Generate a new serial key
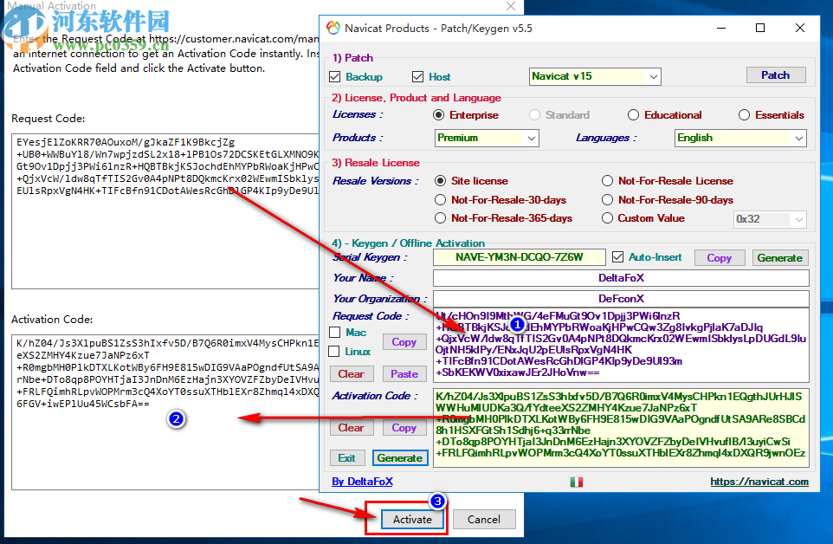The image size is (833, 544). [780, 257]
